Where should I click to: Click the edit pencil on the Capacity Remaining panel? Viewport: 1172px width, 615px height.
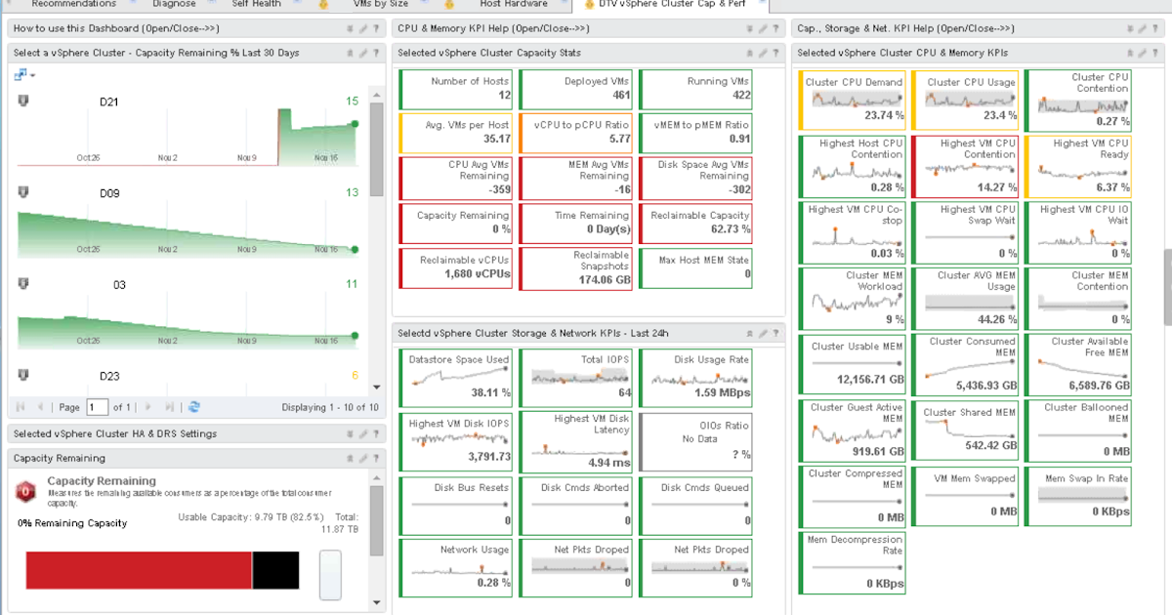(362, 458)
